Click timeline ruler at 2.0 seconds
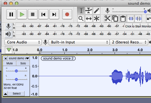The width and height of the screenshot is (151, 103). point(90,50)
